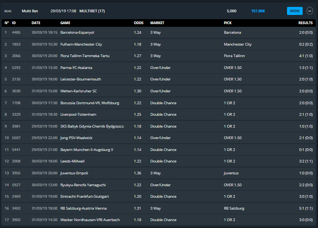Click result 3:2 (1:1)

point(306,161)
